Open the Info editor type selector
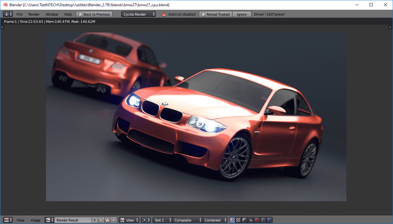Screen dimensions: 393x224 tap(8, 14)
